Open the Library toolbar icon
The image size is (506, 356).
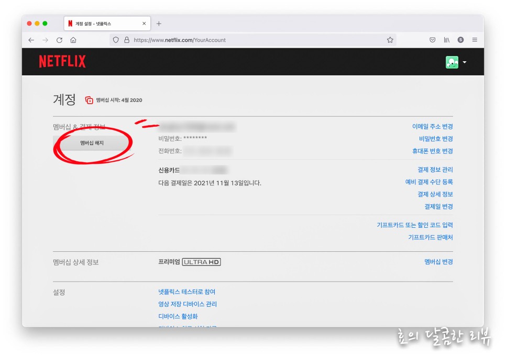447,40
